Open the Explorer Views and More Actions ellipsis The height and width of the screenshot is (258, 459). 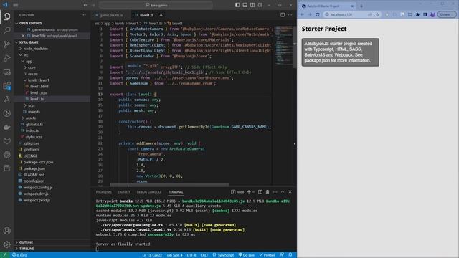point(84,15)
